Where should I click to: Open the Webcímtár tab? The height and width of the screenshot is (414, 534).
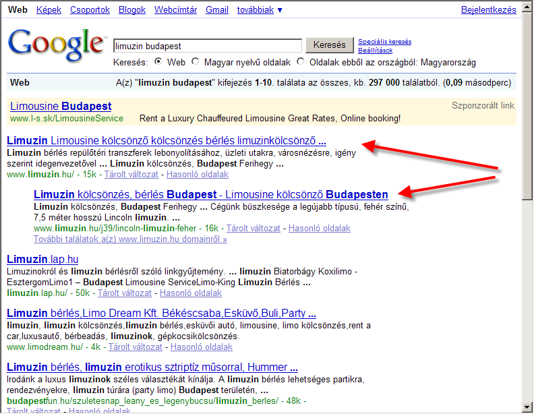click(176, 10)
